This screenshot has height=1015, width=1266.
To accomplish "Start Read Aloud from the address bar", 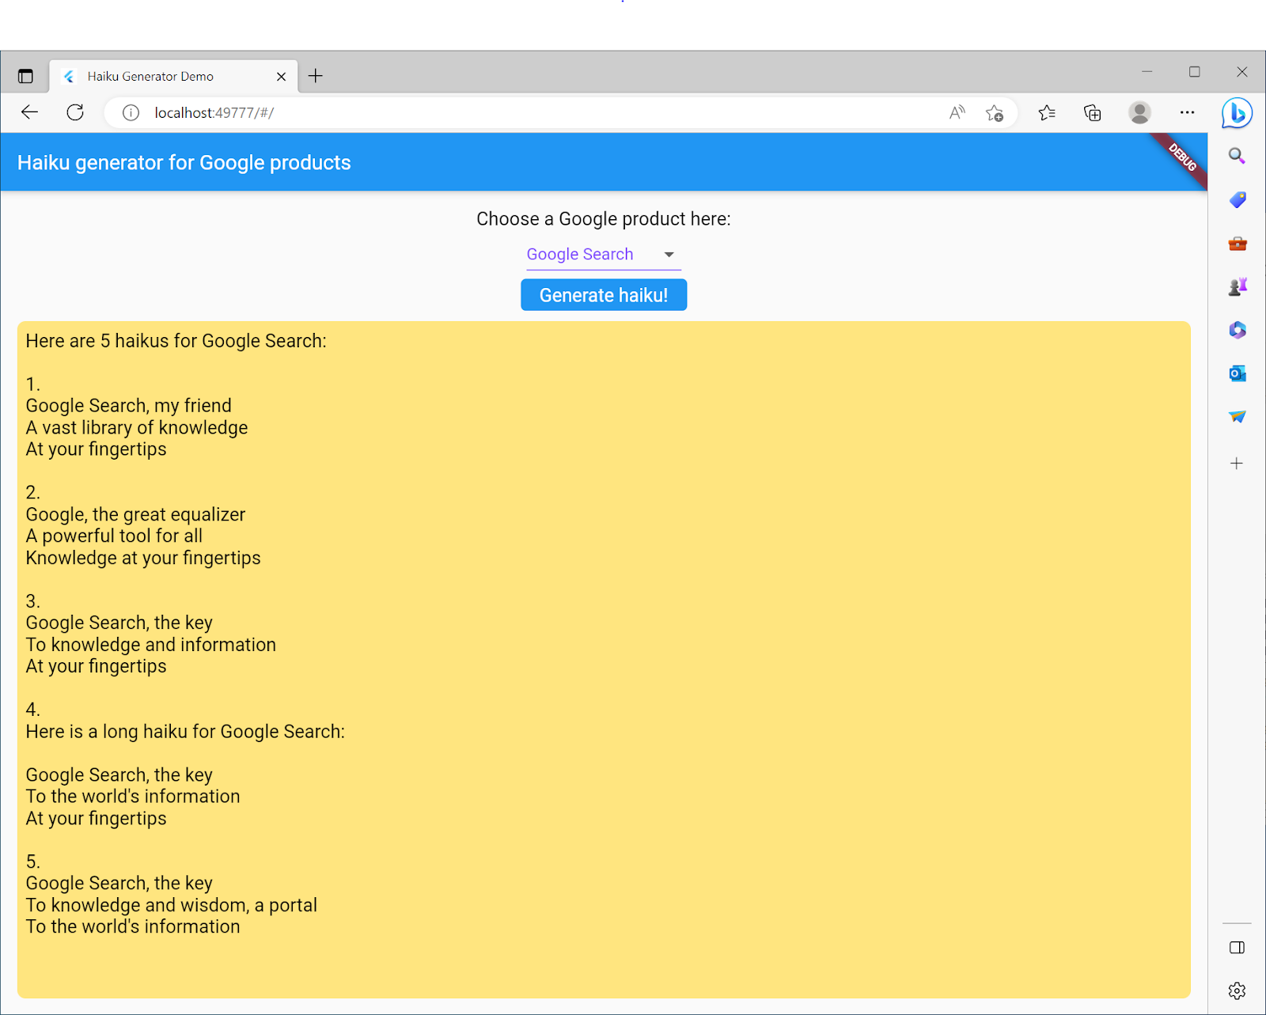I will [956, 112].
